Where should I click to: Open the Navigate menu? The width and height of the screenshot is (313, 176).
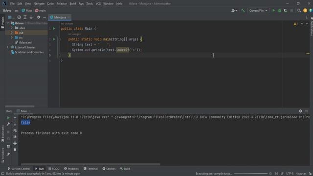pos(39,3)
